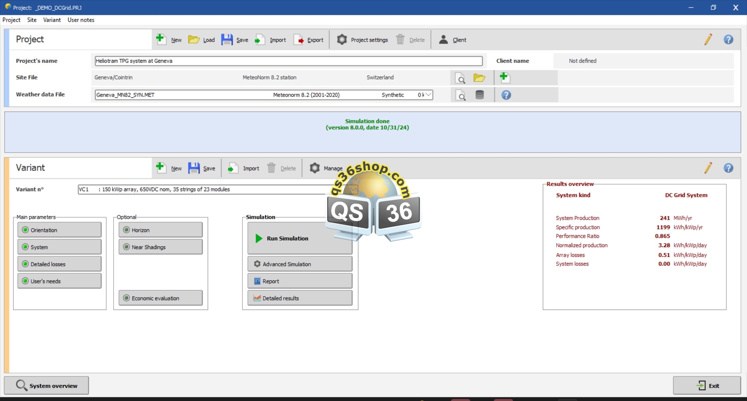This screenshot has width=747, height=401.
Task: Open the System overview magnifier button
Action: point(46,385)
